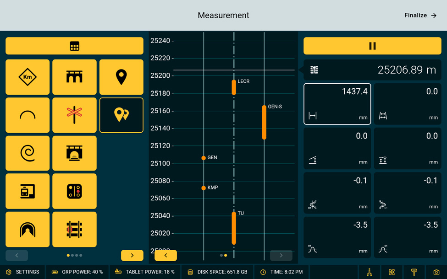This screenshot has height=279, width=447.
Task: Click the chainage ruler icon
Action: [x=314, y=70]
